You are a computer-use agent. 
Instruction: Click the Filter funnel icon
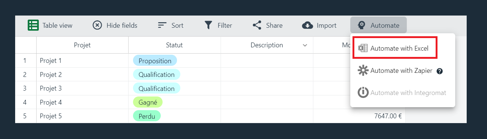click(x=209, y=25)
